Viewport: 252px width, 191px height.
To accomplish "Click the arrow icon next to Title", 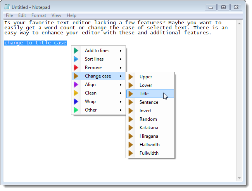I will click(131, 94).
